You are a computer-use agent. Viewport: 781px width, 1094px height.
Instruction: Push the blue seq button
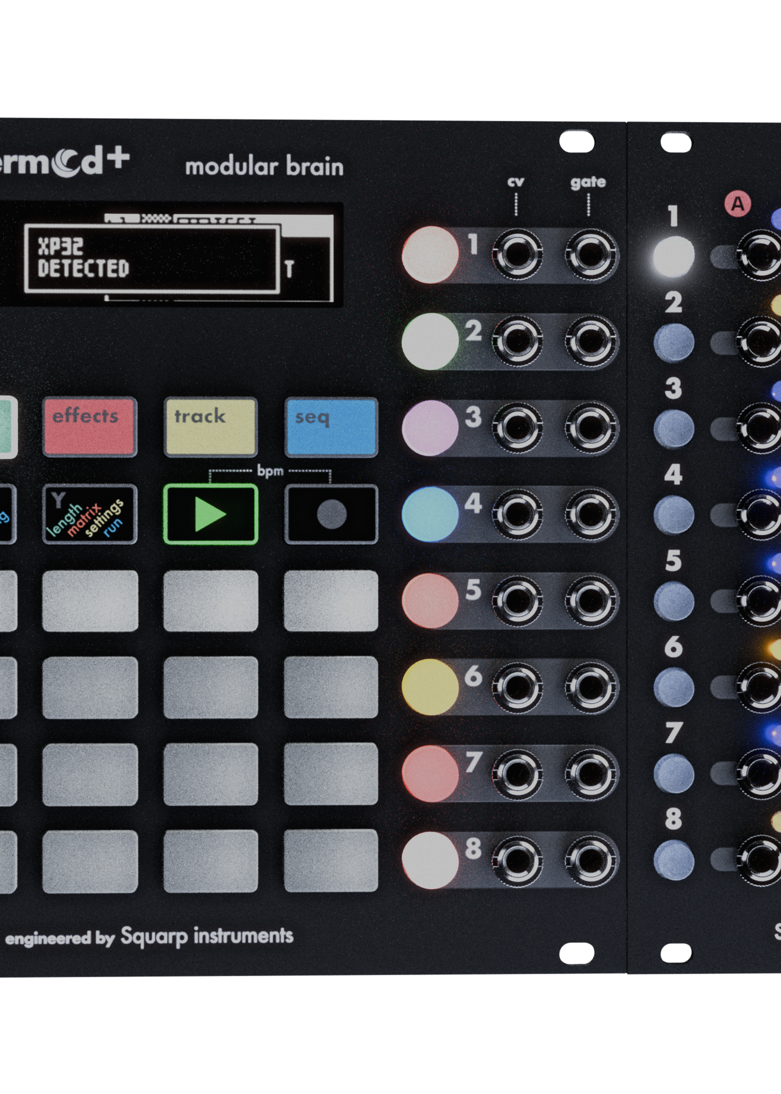pyautogui.click(x=331, y=427)
